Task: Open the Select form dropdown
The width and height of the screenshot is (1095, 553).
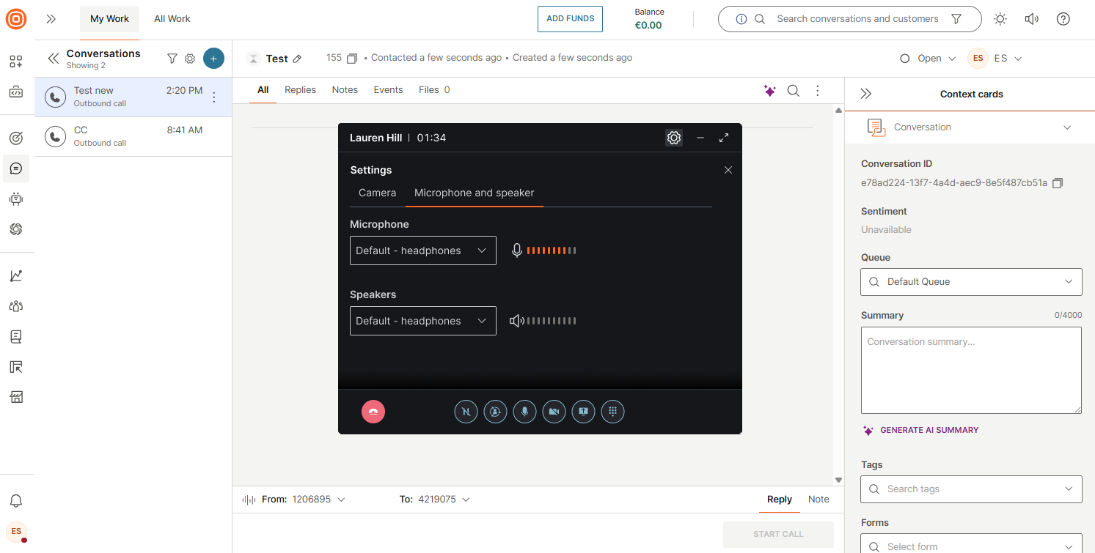Action: tap(971, 543)
